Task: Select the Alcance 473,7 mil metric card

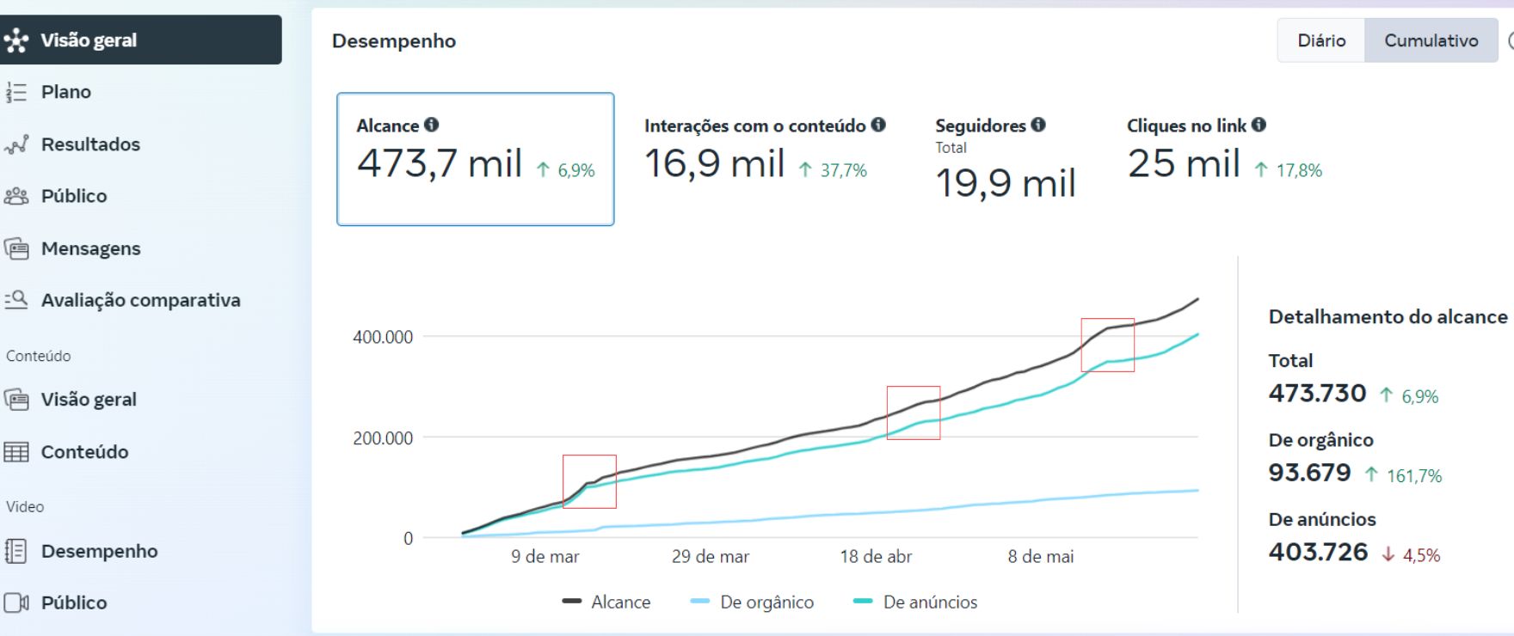Action: click(475, 159)
